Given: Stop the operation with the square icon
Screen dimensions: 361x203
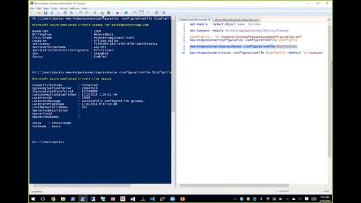Looking at the screenshot, I should [x=109, y=13].
